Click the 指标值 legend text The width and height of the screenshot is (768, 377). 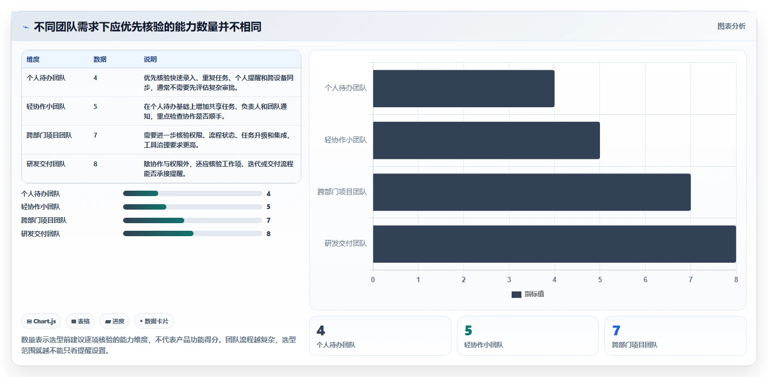click(x=534, y=294)
